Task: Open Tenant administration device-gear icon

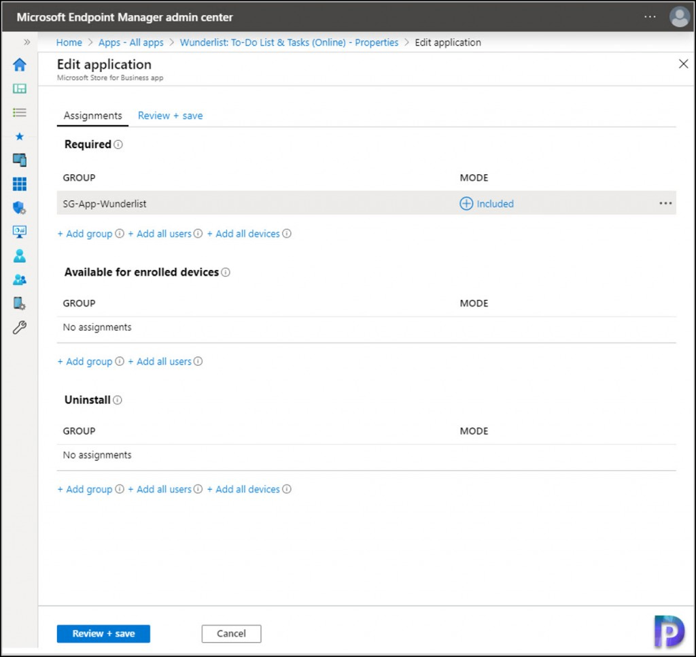Action: click(20, 303)
